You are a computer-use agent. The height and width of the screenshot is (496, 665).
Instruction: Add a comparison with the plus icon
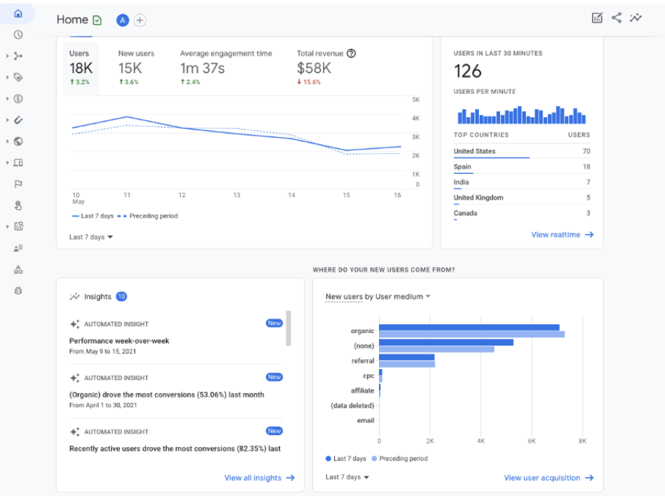(x=139, y=20)
